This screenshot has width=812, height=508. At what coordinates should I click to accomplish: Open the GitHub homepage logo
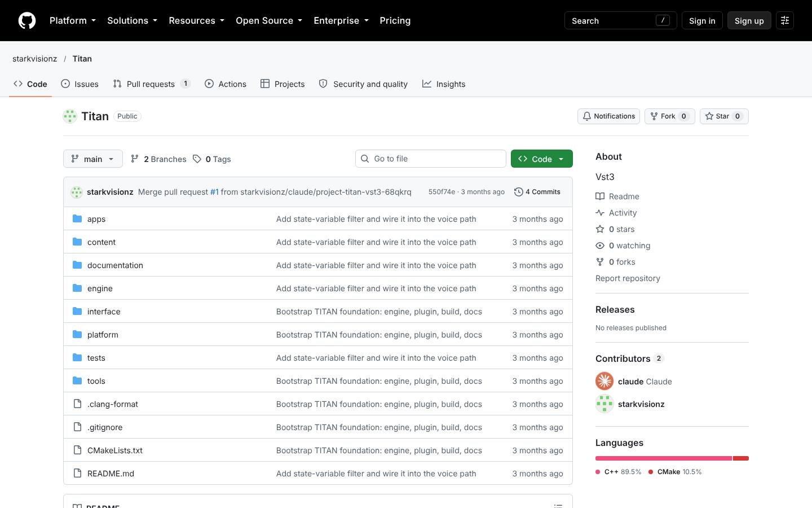[27, 20]
